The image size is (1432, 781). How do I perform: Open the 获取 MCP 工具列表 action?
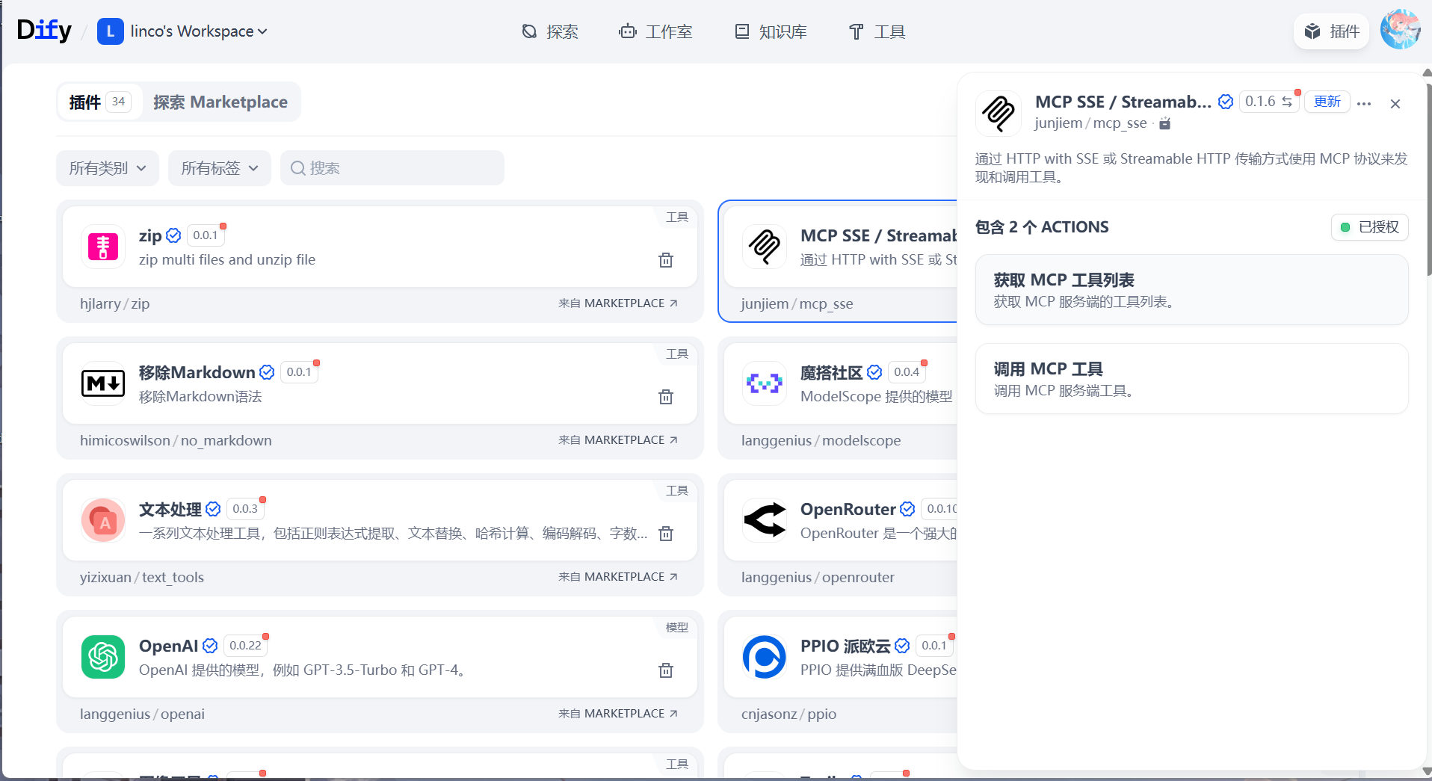click(x=1192, y=290)
